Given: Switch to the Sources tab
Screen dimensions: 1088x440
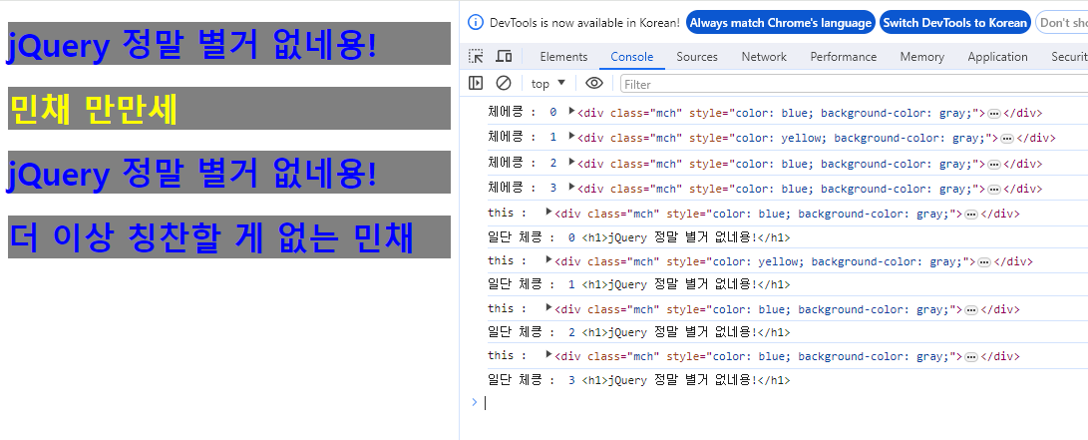Looking at the screenshot, I should coord(697,57).
